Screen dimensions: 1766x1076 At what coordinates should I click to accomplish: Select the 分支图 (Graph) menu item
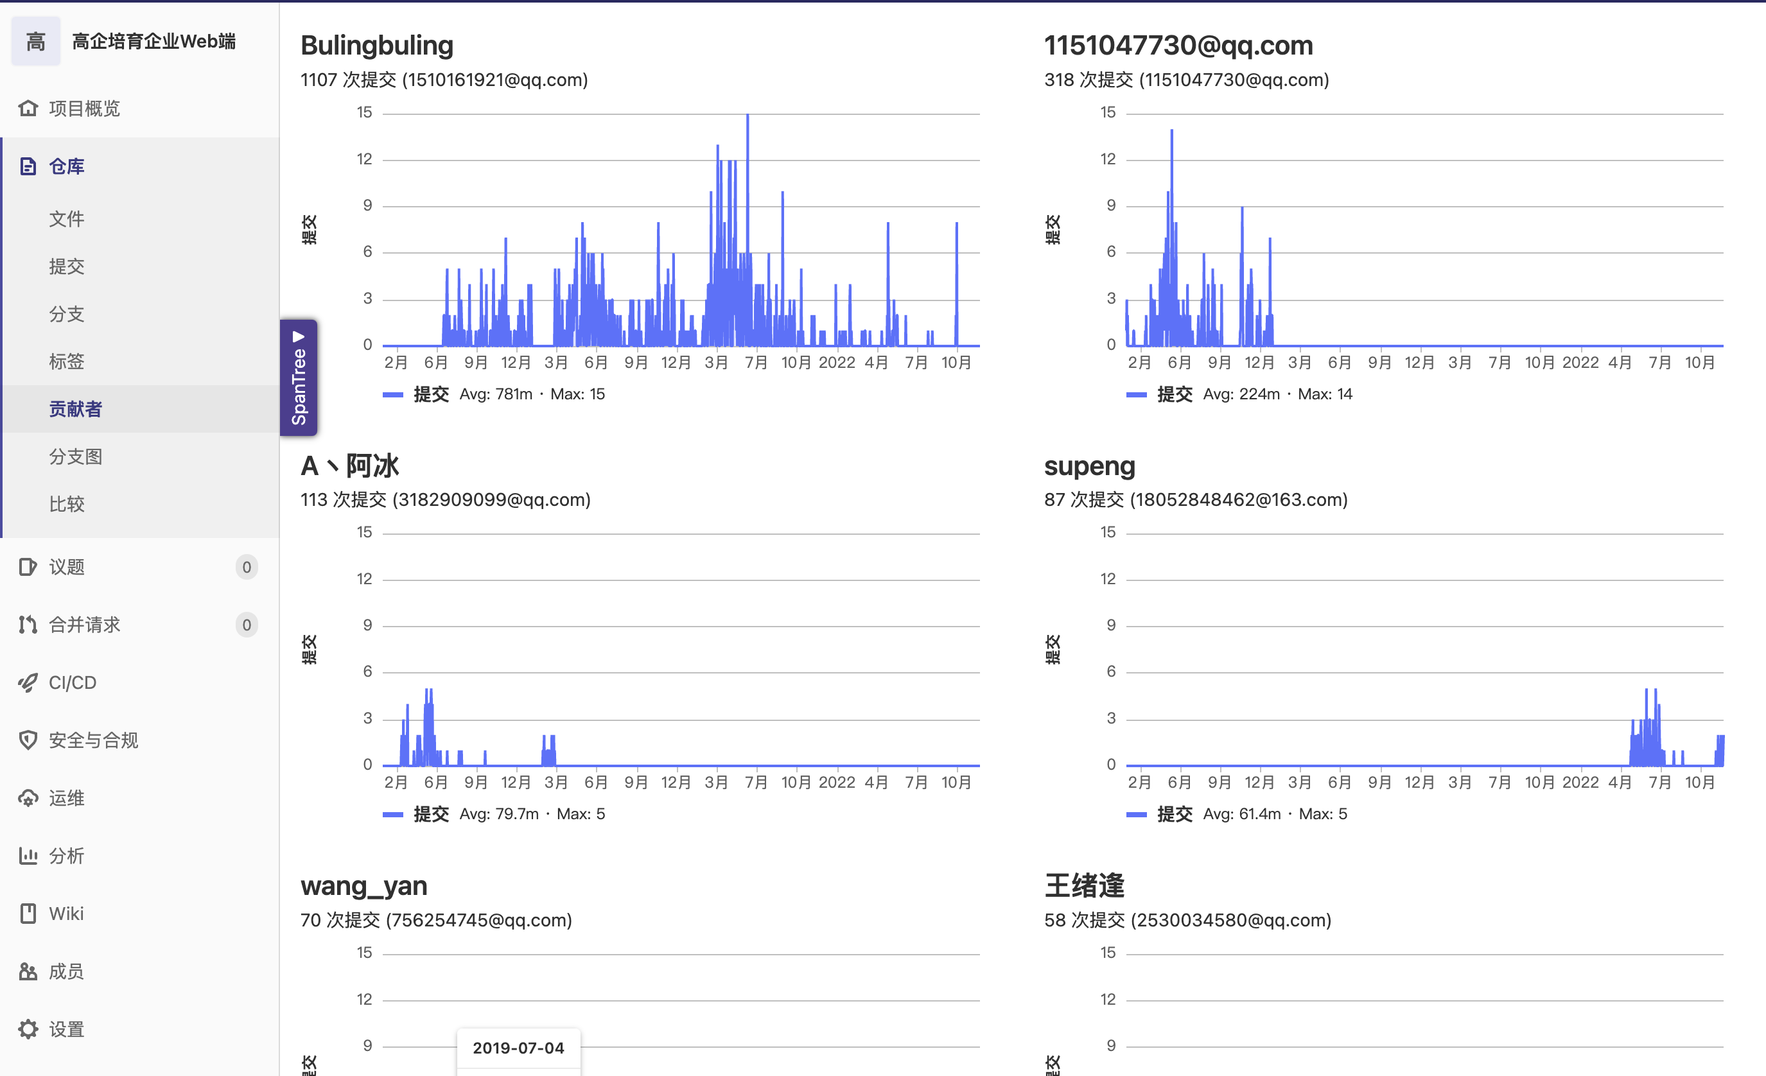[x=75, y=456]
